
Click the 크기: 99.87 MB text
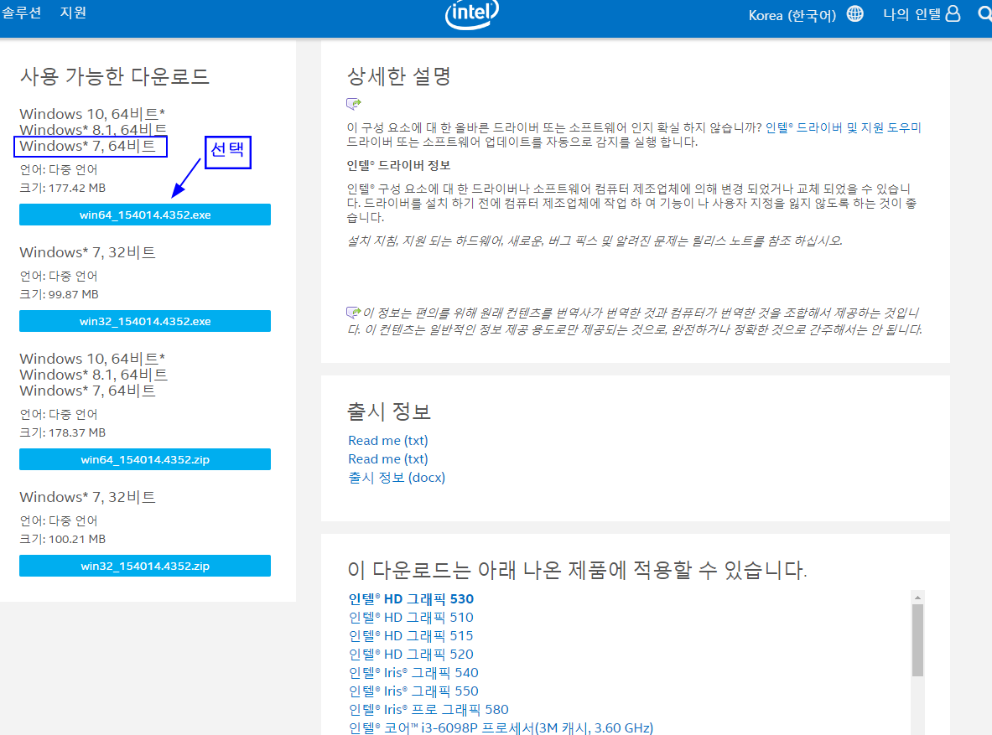point(59,294)
